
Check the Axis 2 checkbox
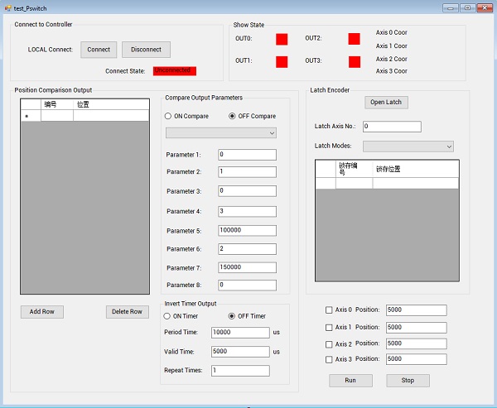click(329, 343)
